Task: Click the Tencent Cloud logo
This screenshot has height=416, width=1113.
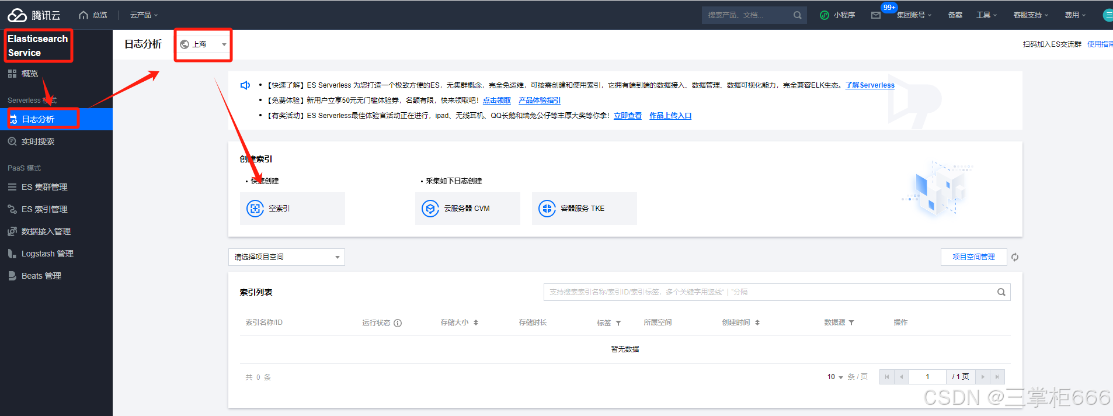Action: [34, 15]
